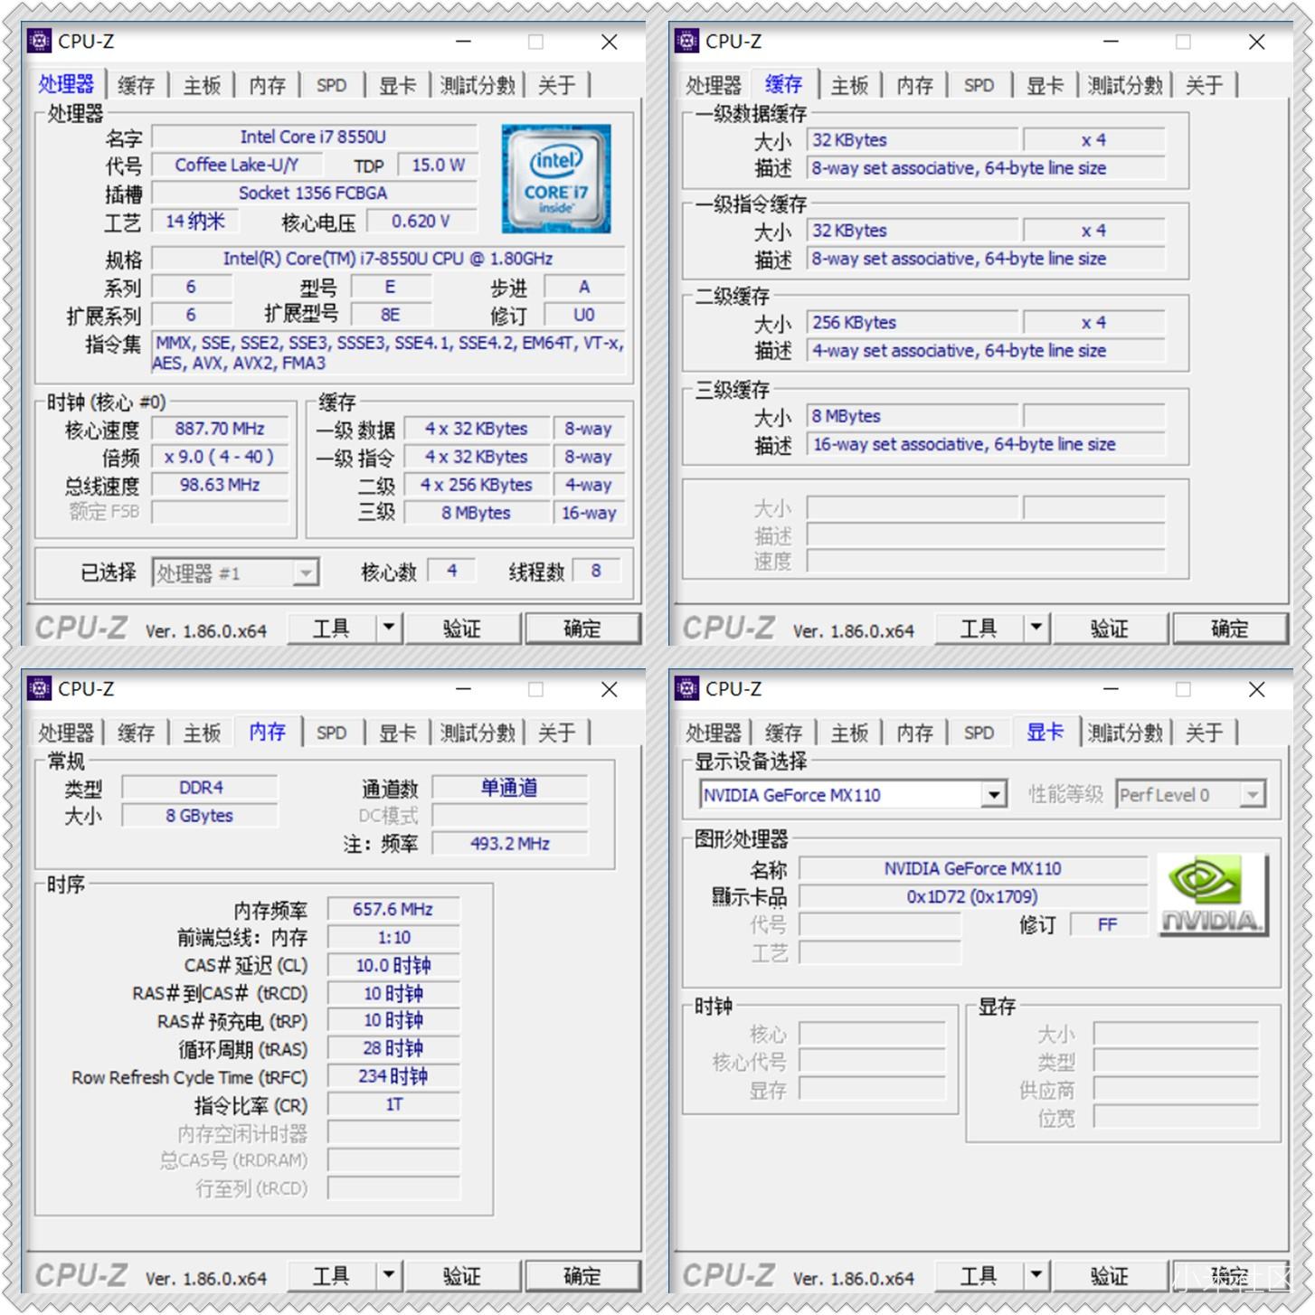Image resolution: width=1315 pixels, height=1315 pixels.
Task: Open 測試分數 tab in the graphics window
Action: 1126,733
